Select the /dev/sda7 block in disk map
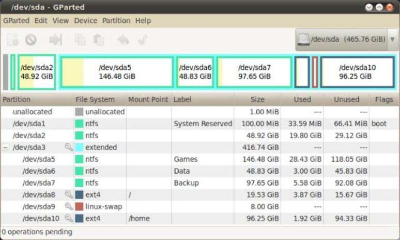Viewport: 400px width, 240px height. coord(254,72)
